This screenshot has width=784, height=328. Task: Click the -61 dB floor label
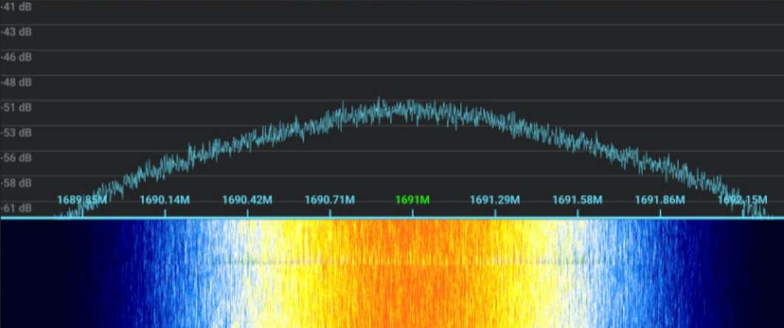tap(16, 208)
